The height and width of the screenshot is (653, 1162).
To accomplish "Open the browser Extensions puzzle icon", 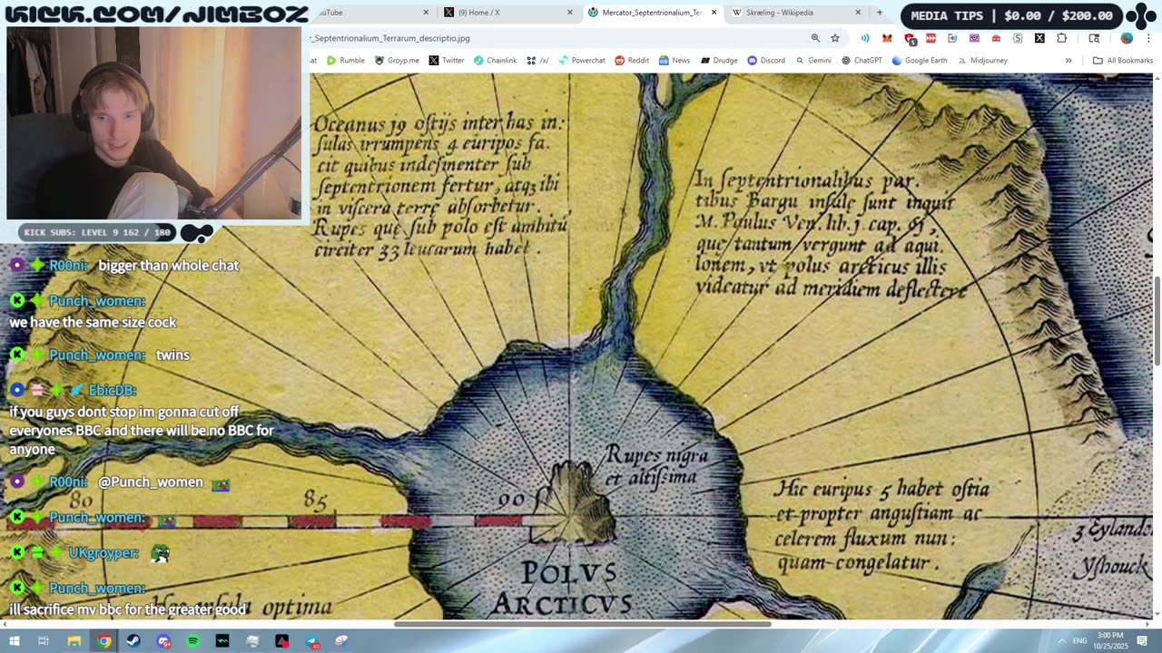I will pyautogui.click(x=1061, y=38).
